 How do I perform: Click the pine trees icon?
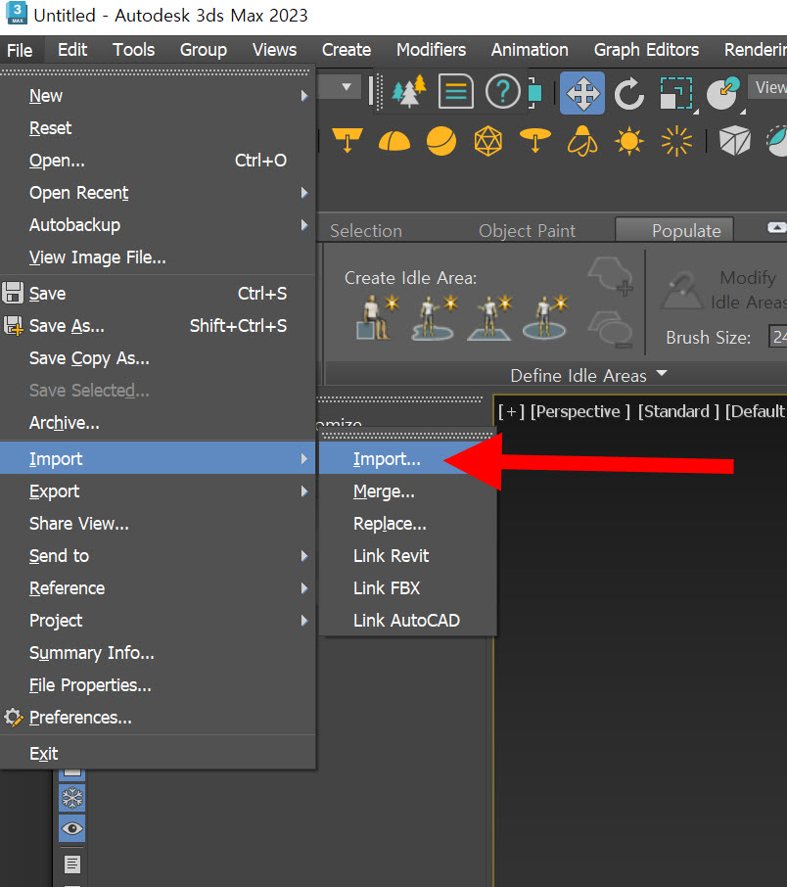point(408,92)
